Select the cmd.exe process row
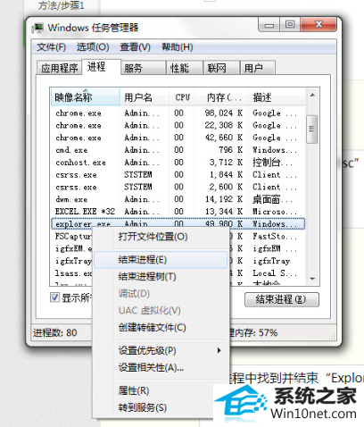Viewport: 364px width, 427px height. [178, 150]
